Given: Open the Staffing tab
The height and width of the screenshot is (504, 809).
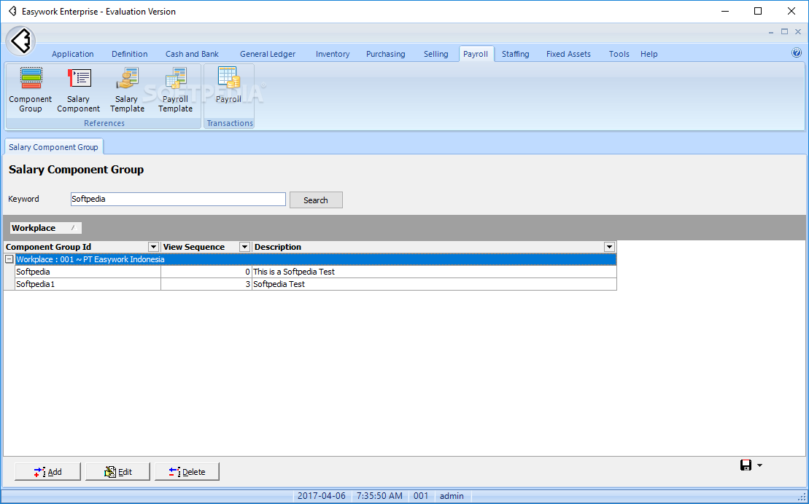Looking at the screenshot, I should 516,54.
